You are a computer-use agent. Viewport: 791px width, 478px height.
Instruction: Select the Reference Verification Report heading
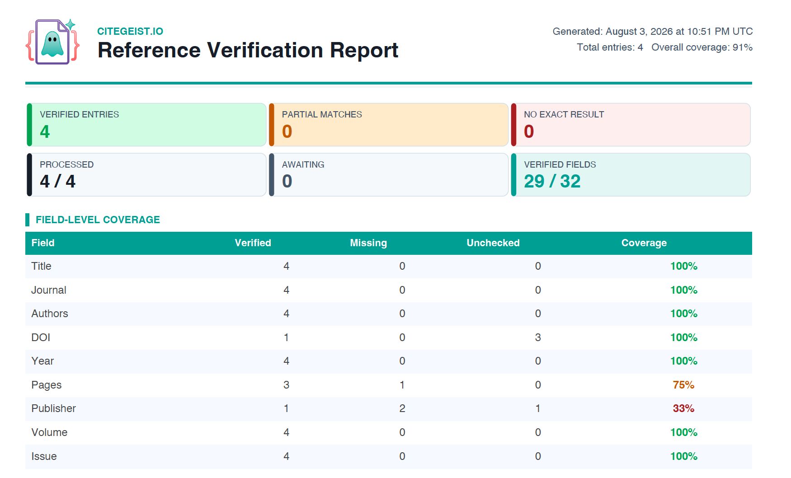[x=248, y=50]
